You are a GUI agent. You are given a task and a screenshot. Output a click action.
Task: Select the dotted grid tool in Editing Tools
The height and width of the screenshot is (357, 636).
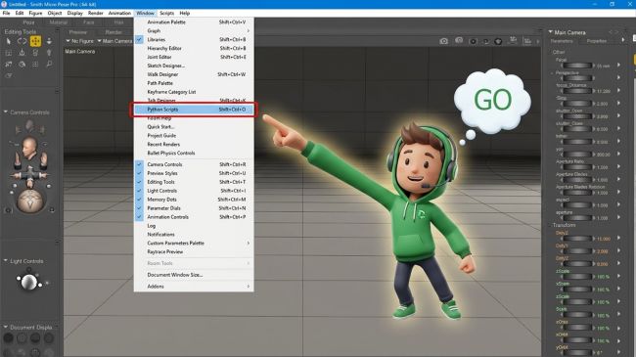click(35, 65)
